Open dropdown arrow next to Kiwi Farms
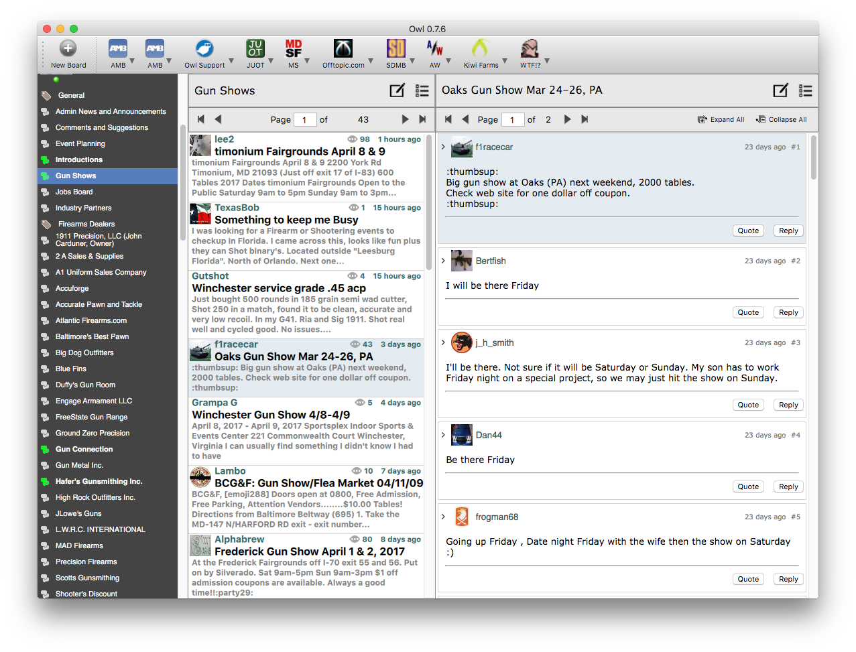 (x=505, y=61)
